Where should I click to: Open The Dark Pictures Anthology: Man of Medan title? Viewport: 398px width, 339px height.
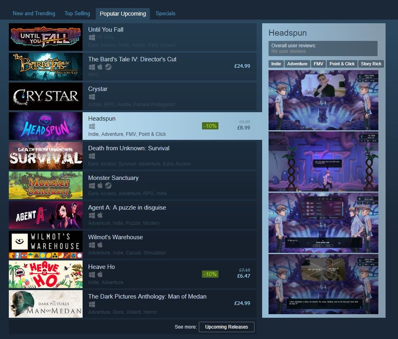click(147, 297)
